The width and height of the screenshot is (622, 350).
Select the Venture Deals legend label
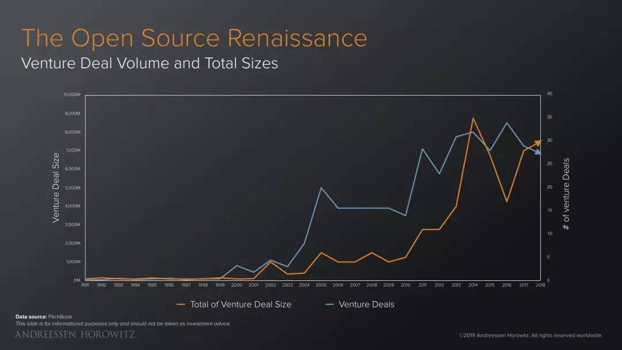pyautogui.click(x=366, y=305)
